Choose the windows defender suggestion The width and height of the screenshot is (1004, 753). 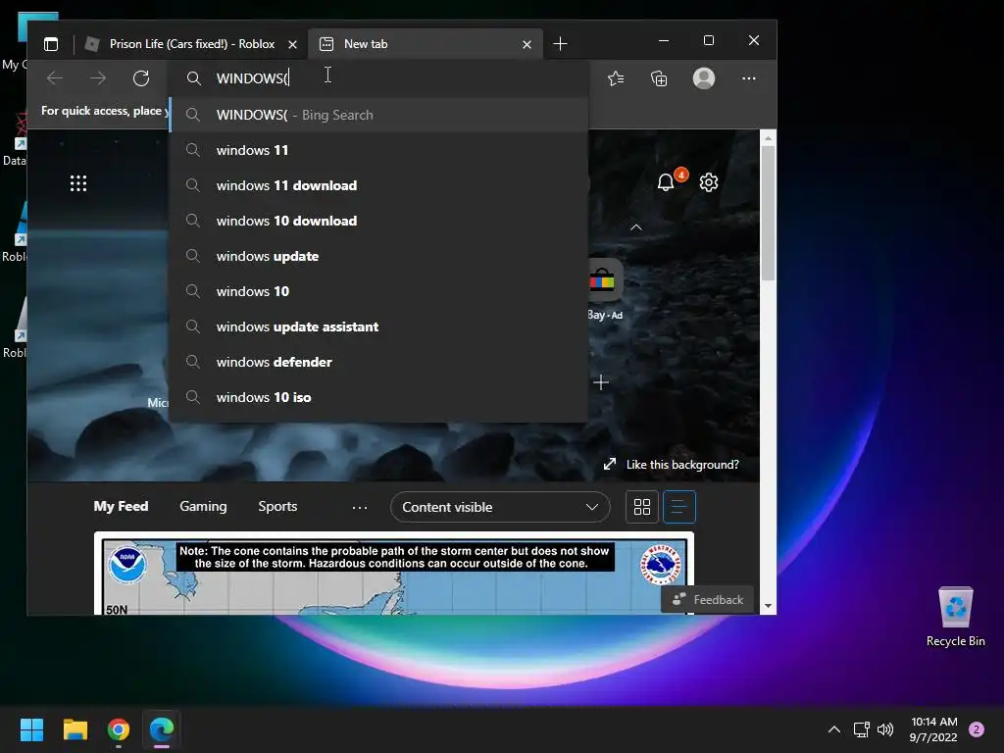(379, 362)
